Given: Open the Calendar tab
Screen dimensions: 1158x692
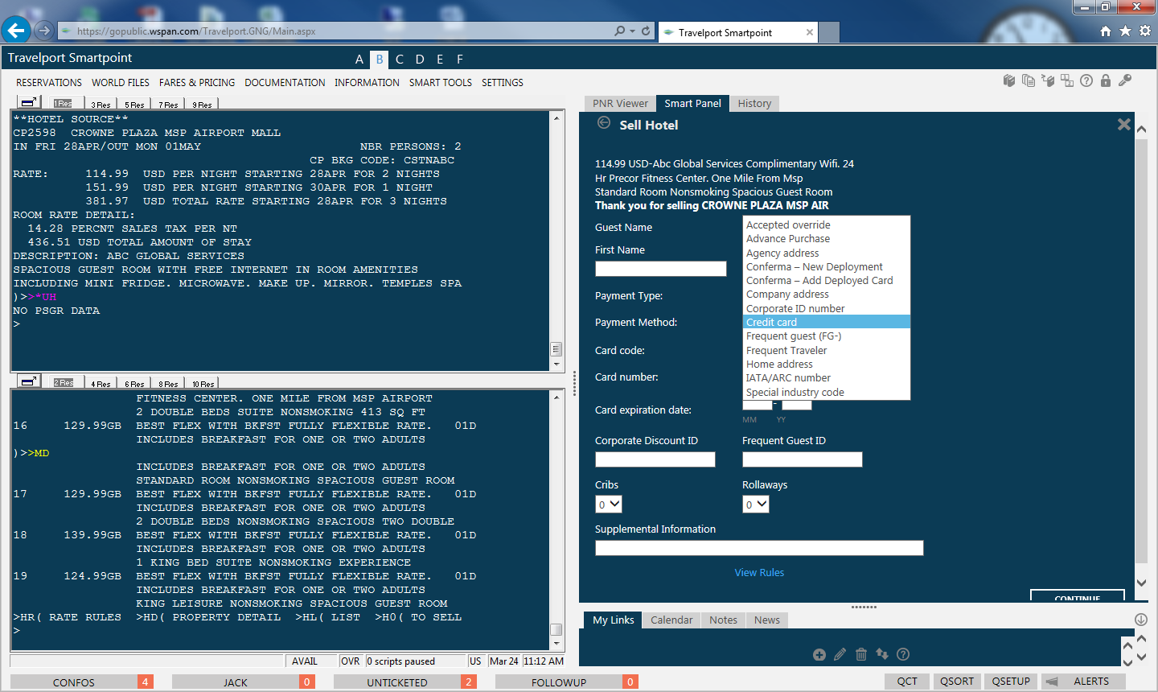Looking at the screenshot, I should [671, 620].
